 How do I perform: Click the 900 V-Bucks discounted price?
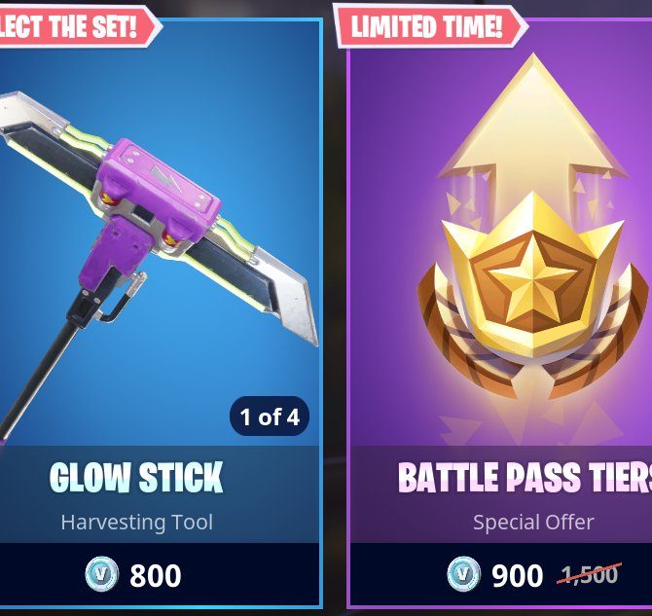point(518,575)
